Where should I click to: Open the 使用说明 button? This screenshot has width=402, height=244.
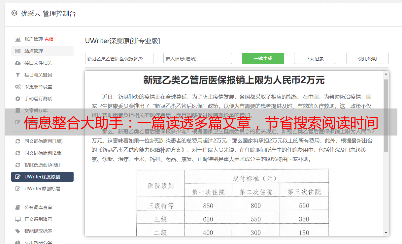tap(367, 58)
